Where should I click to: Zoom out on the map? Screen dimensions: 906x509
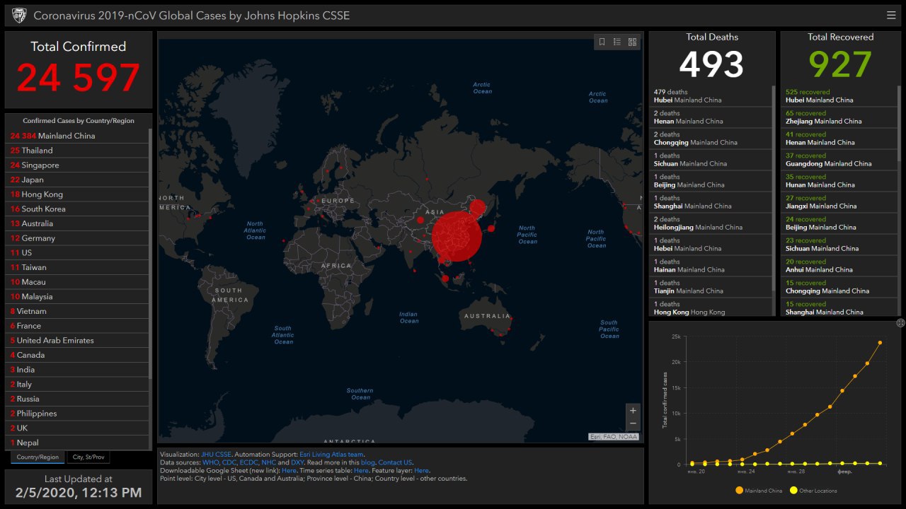[633, 423]
